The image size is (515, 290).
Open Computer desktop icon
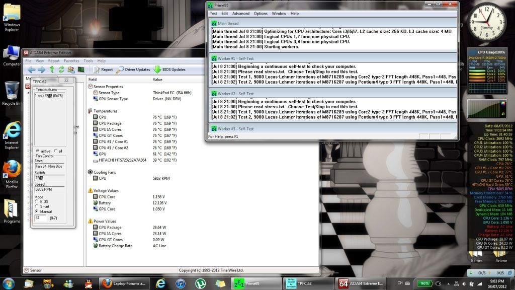click(x=12, y=56)
